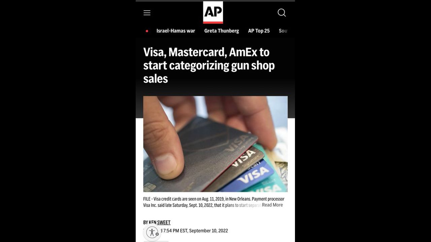Click the article headline about gun shop sales
431x242 pixels.
[209, 65]
